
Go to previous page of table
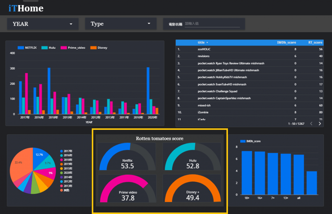coord(311,124)
